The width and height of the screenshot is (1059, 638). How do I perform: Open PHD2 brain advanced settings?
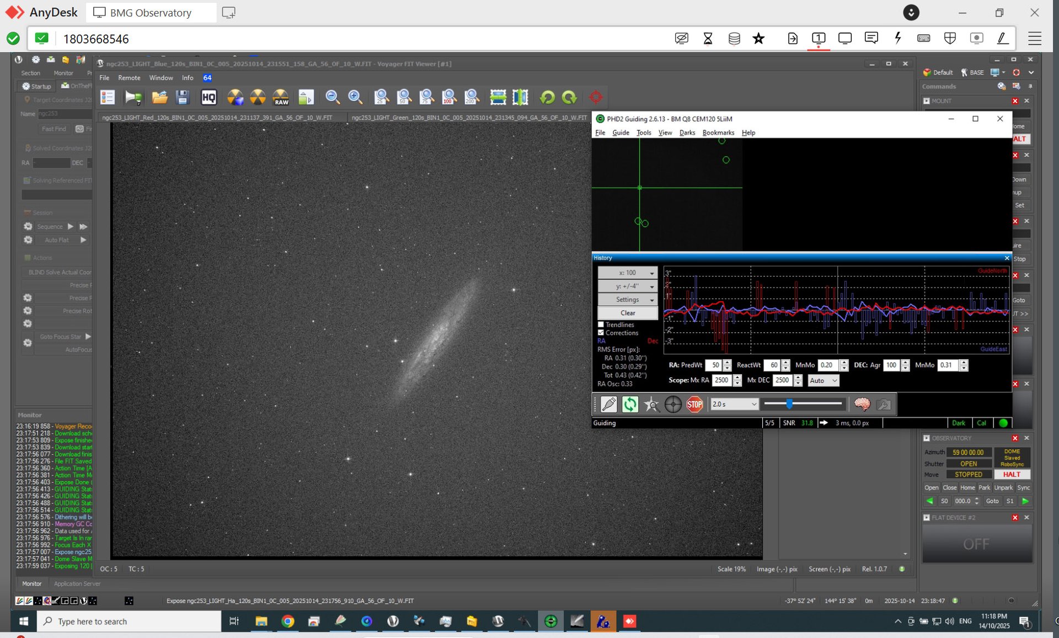pyautogui.click(x=862, y=405)
